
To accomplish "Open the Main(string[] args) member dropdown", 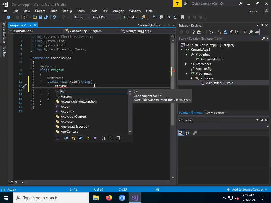I will point(174,31).
